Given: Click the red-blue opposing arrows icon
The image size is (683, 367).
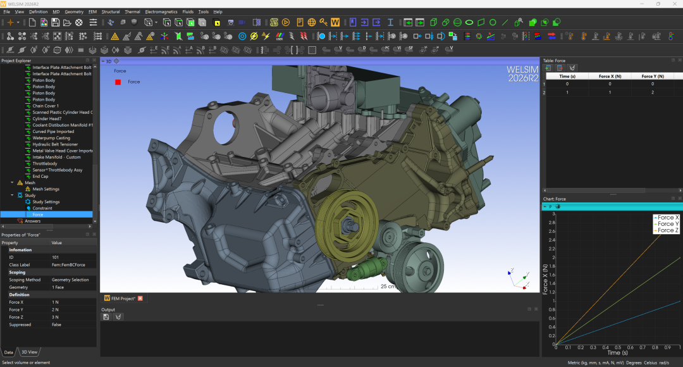Looking at the screenshot, I should point(551,36).
